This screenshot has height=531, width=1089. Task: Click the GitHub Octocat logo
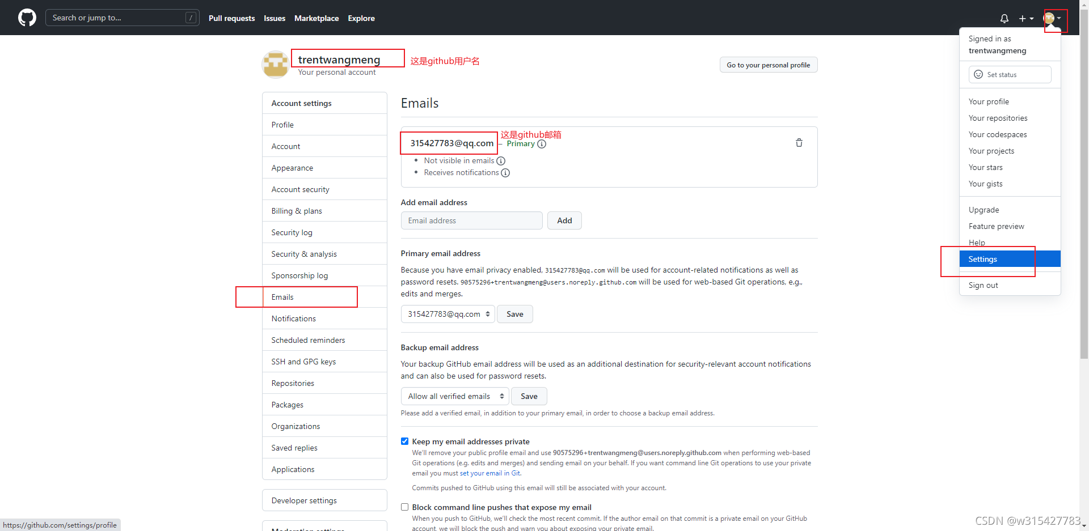27,18
